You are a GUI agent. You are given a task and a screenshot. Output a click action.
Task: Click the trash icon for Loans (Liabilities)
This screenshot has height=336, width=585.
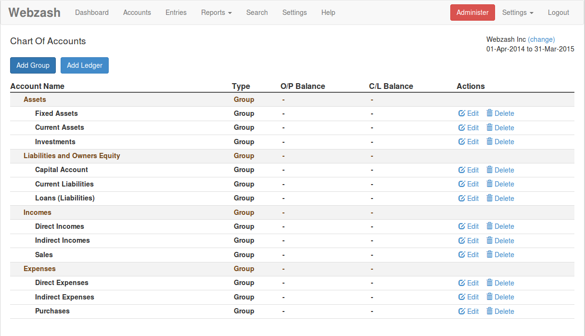(490, 198)
